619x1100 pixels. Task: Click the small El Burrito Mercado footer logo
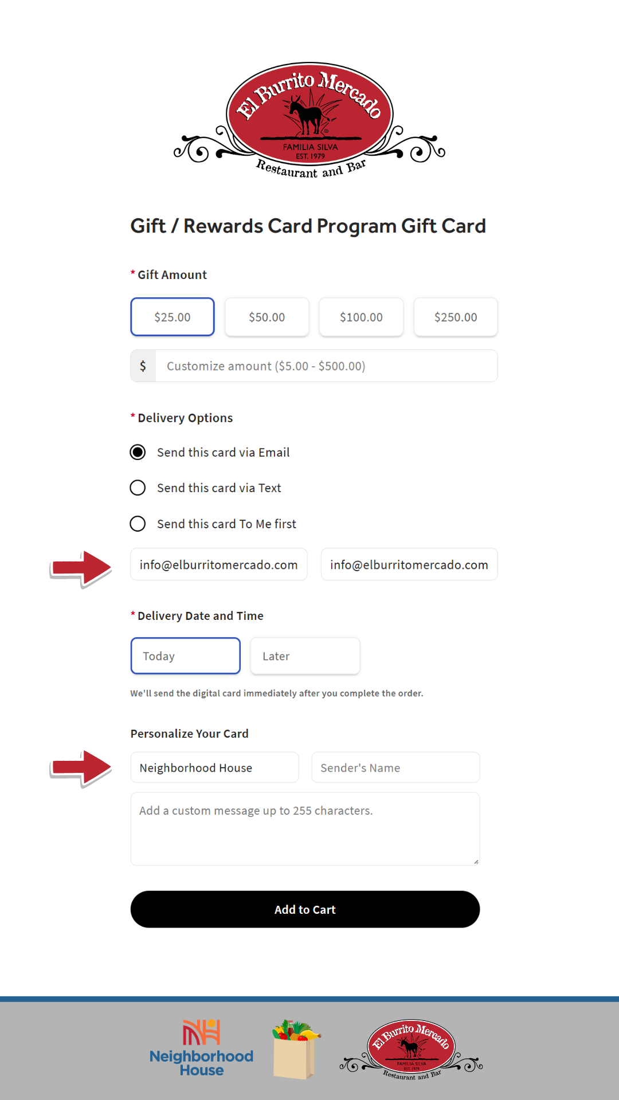(411, 1049)
